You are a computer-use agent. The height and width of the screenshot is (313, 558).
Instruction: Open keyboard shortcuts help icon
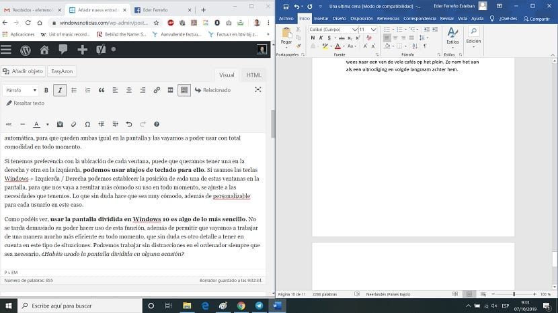(x=157, y=124)
